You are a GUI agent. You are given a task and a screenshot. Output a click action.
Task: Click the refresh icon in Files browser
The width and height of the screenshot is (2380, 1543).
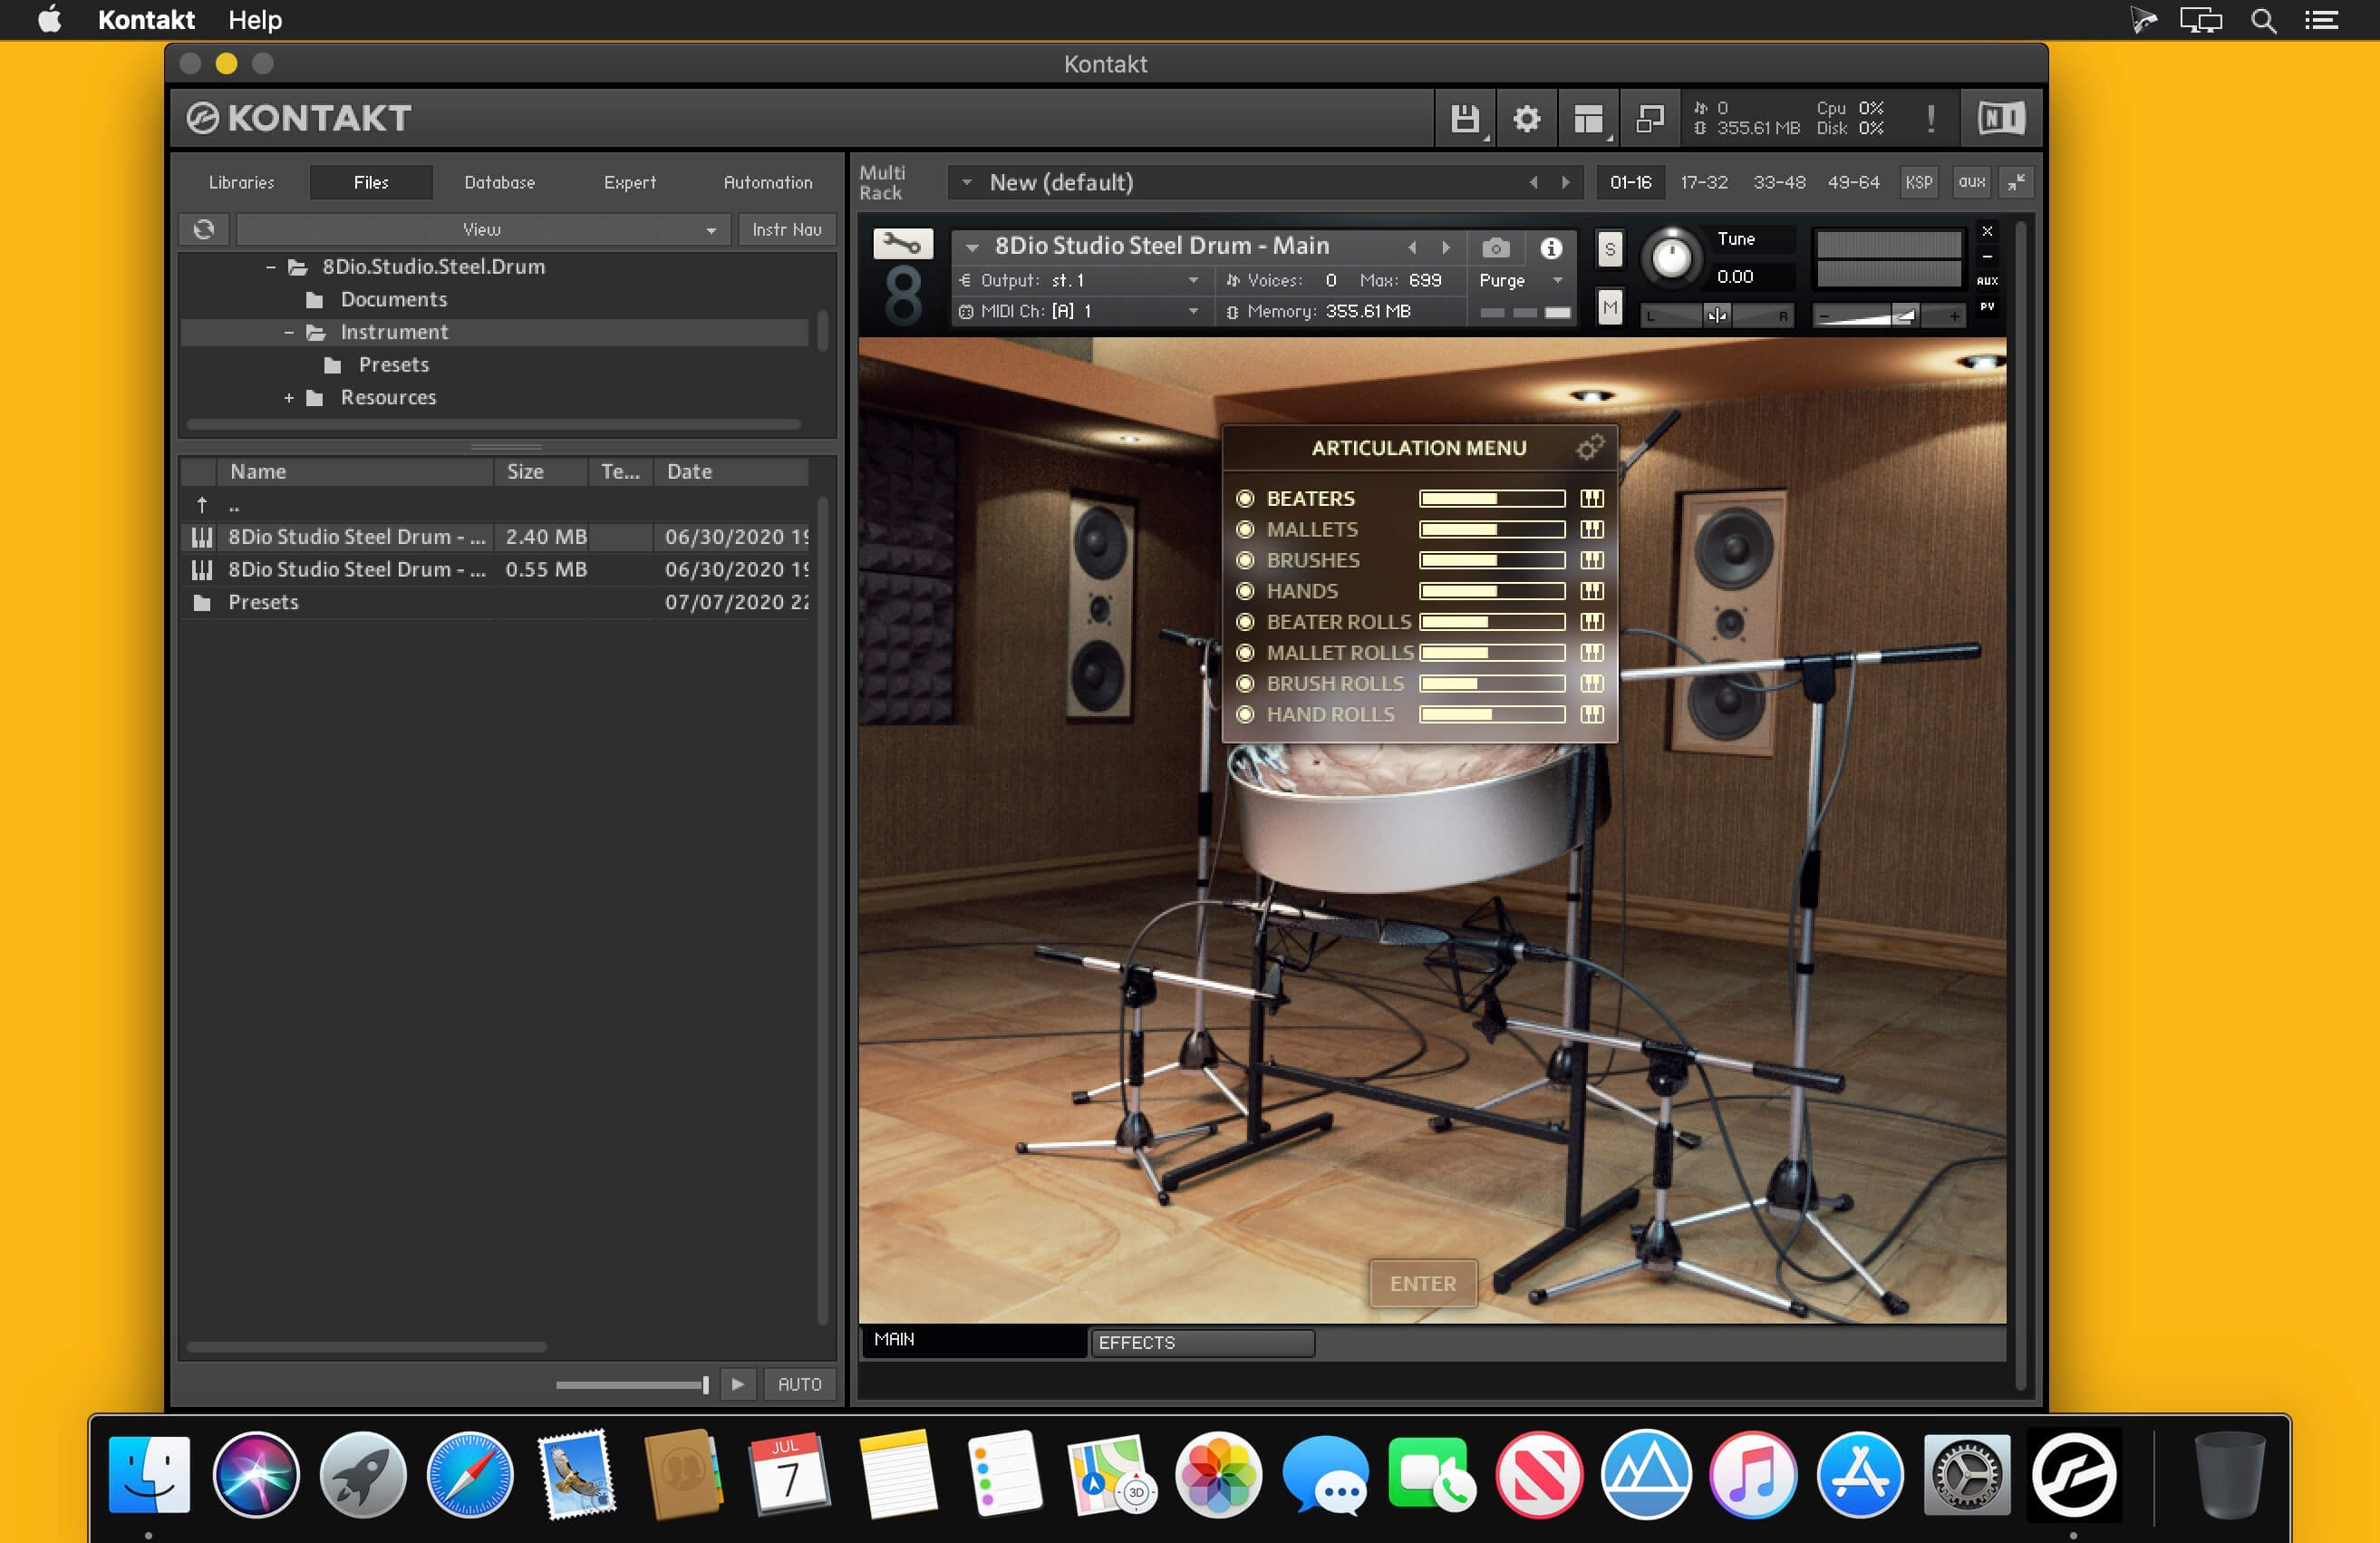point(204,229)
